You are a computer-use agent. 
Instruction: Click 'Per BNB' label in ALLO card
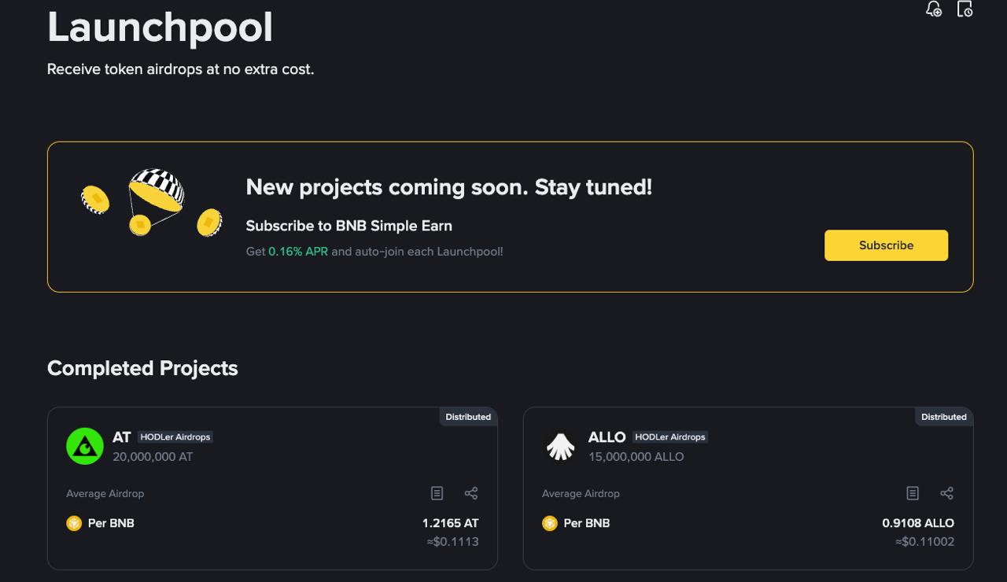587,523
